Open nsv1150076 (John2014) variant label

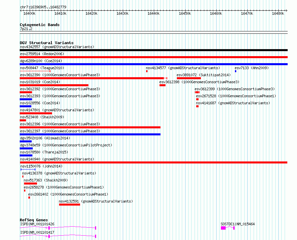[41, 166]
